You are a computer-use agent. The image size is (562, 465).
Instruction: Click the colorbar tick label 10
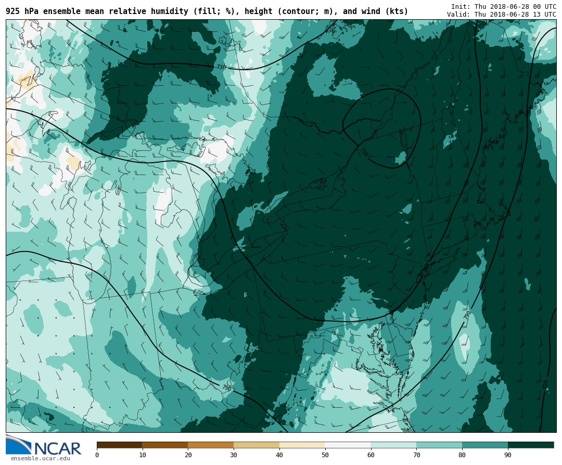coord(143,455)
